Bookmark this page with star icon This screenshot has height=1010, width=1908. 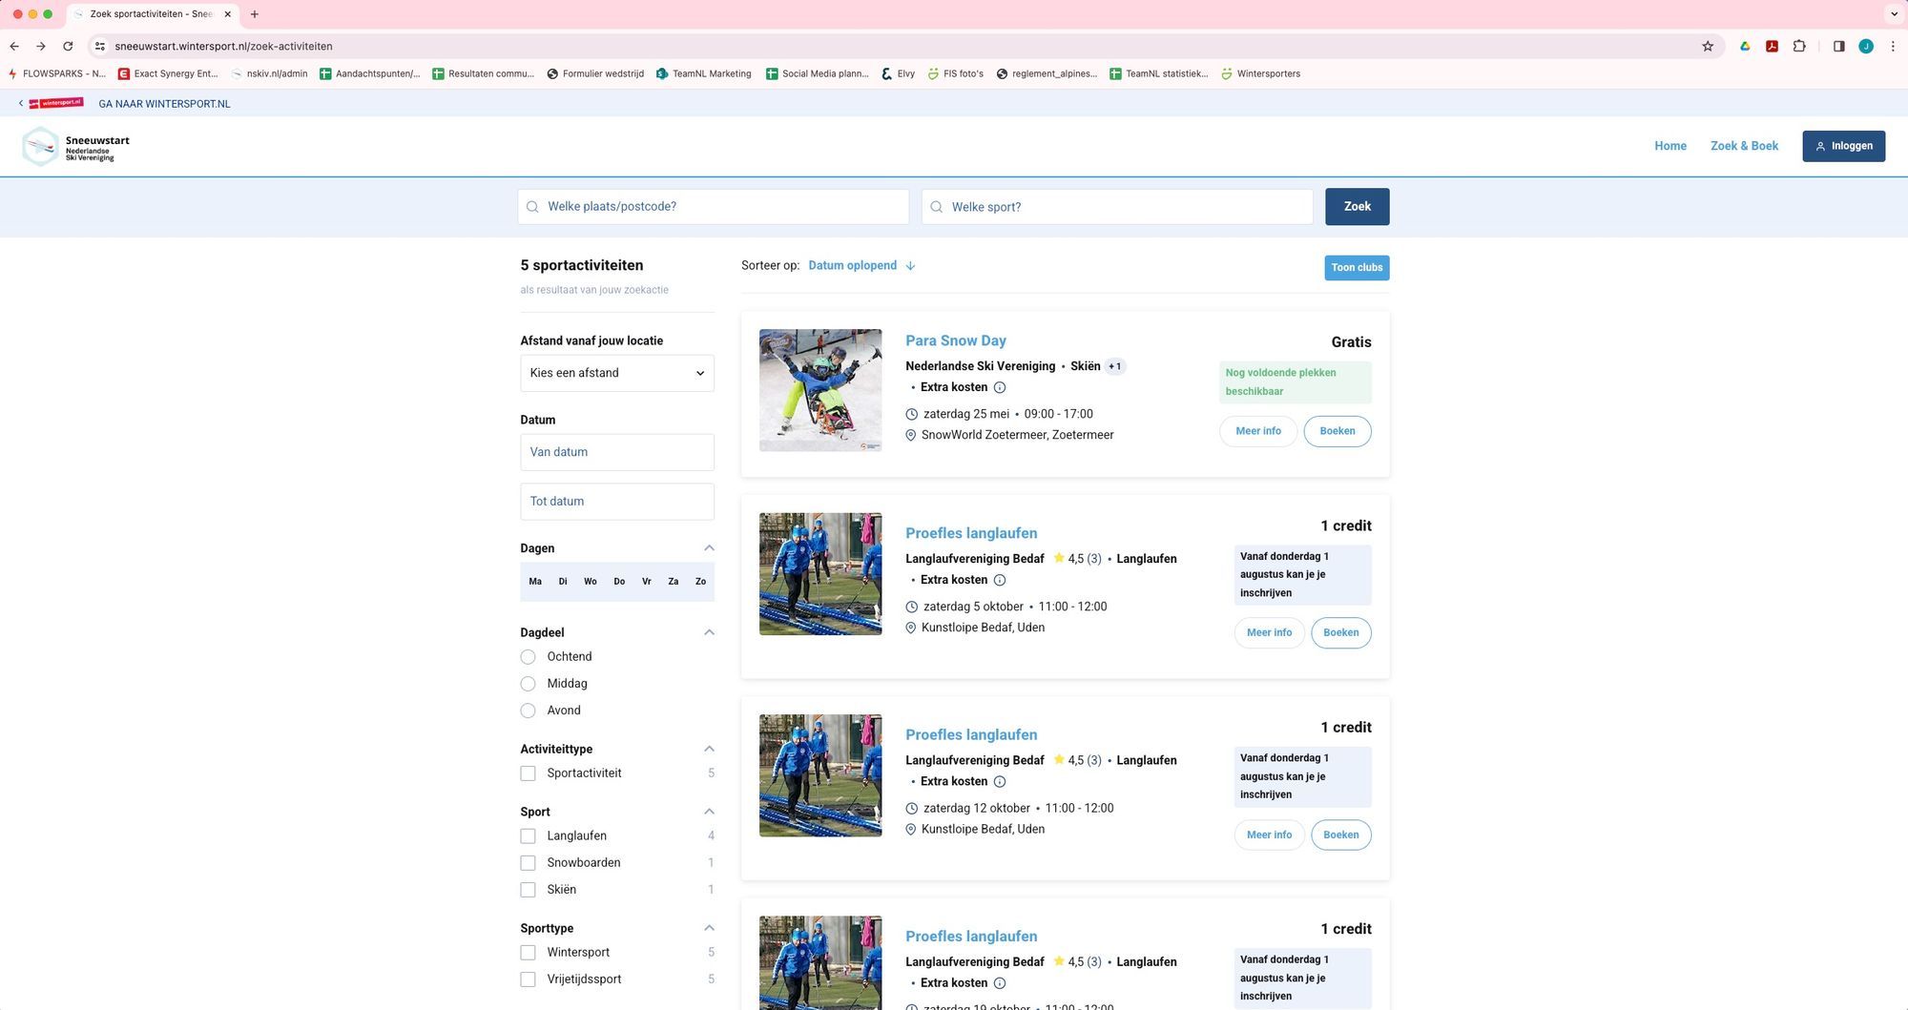coord(1708,46)
